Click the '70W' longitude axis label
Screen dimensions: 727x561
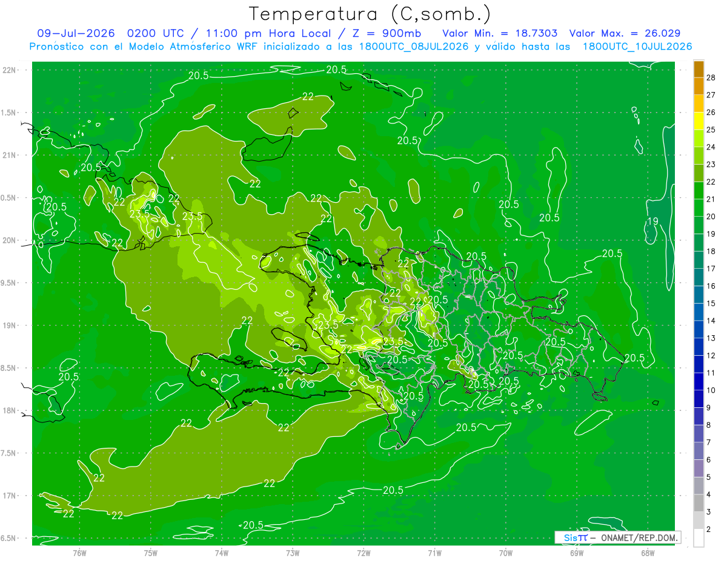pos(506,553)
